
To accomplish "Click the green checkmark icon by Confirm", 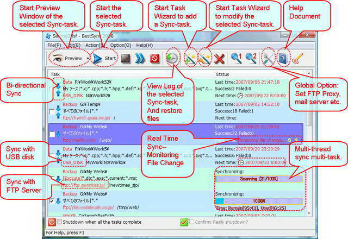I will (184, 222).
